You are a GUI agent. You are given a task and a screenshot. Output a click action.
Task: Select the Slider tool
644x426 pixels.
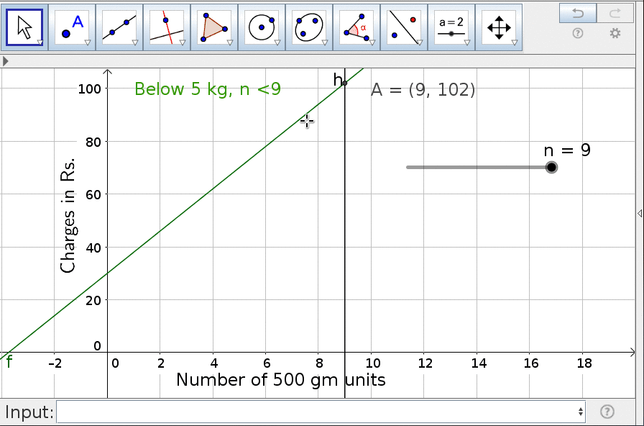pyautogui.click(x=451, y=27)
